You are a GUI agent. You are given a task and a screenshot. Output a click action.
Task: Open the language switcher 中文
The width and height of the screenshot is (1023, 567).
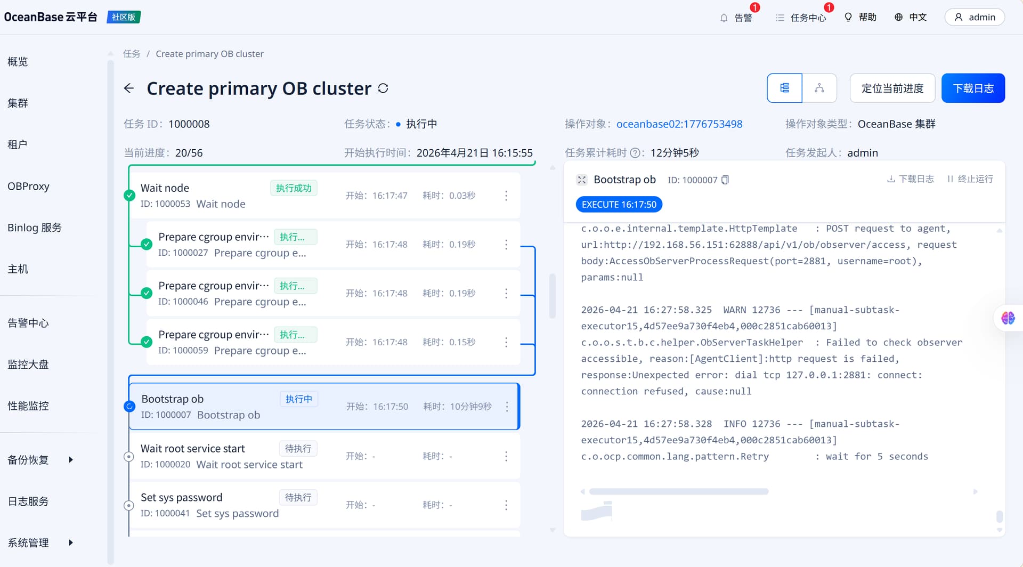911,18
